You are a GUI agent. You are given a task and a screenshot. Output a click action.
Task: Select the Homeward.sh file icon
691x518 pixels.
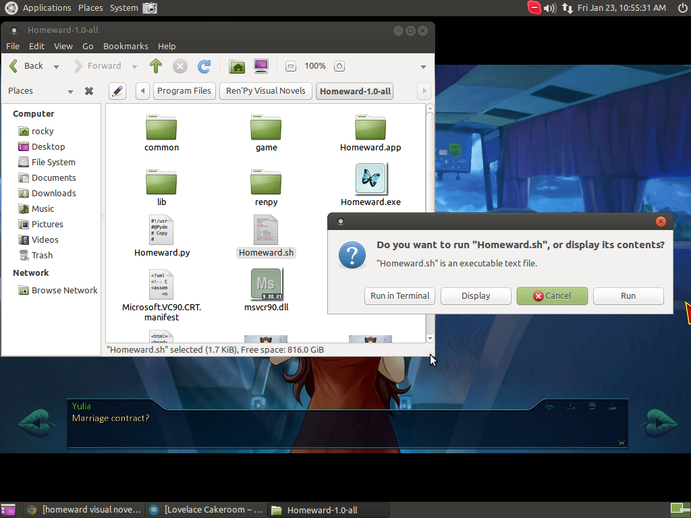[x=266, y=230]
